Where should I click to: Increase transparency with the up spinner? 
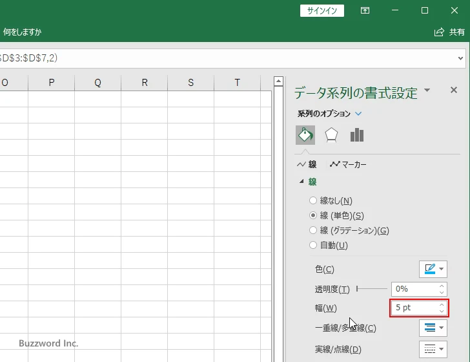click(x=442, y=286)
